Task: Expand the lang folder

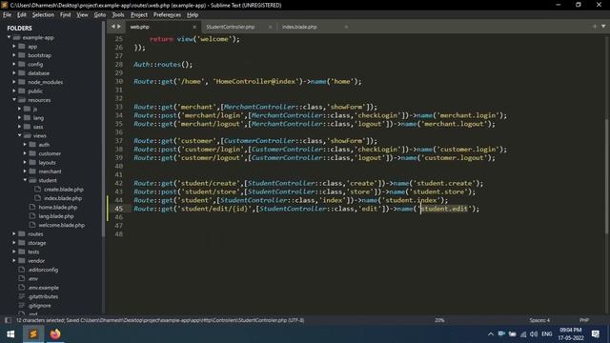Action: tap(20, 118)
